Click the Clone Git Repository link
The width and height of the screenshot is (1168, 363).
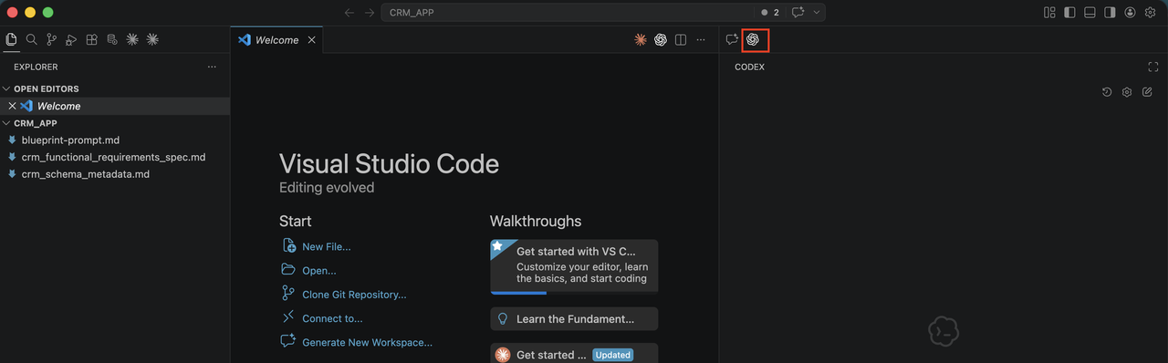[354, 295]
